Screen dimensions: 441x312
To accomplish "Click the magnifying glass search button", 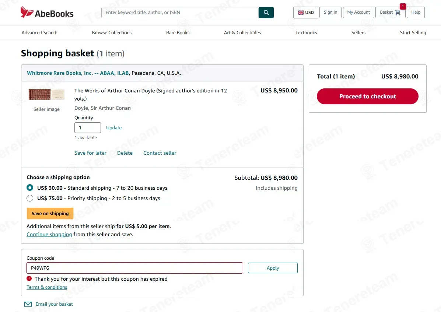I will (266, 13).
